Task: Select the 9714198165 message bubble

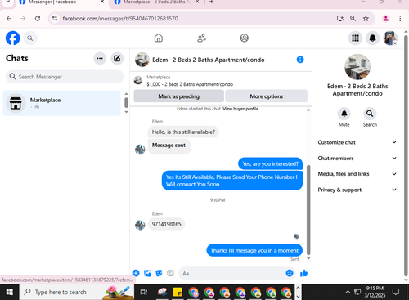Action: point(167,224)
